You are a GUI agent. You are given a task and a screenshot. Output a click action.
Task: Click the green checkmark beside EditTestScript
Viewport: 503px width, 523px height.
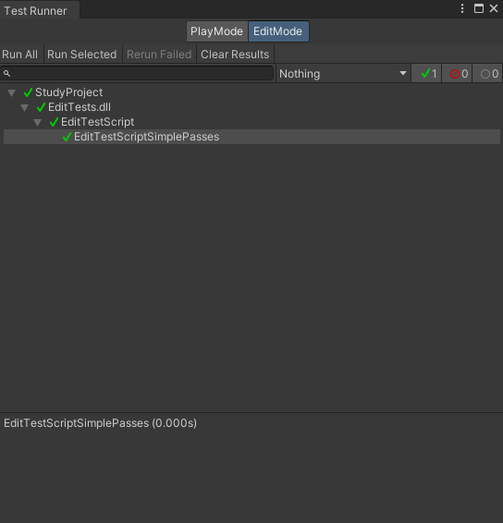(x=54, y=122)
